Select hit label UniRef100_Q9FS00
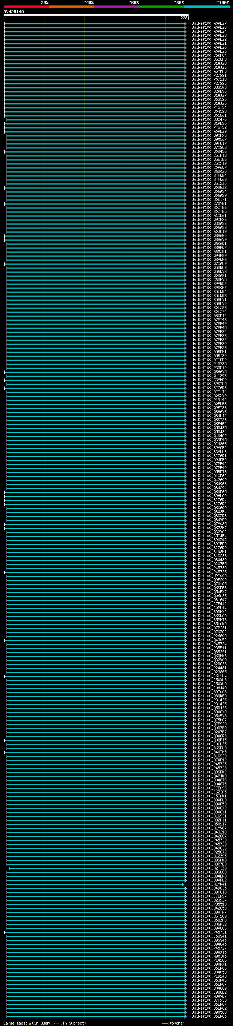This screenshot has width=233, height=1026. click(x=209, y=579)
